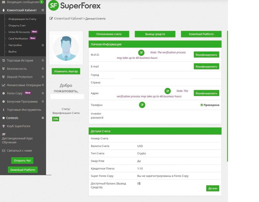
Task: Click the Клиентский Кабинет person icon
Action: point(3,10)
